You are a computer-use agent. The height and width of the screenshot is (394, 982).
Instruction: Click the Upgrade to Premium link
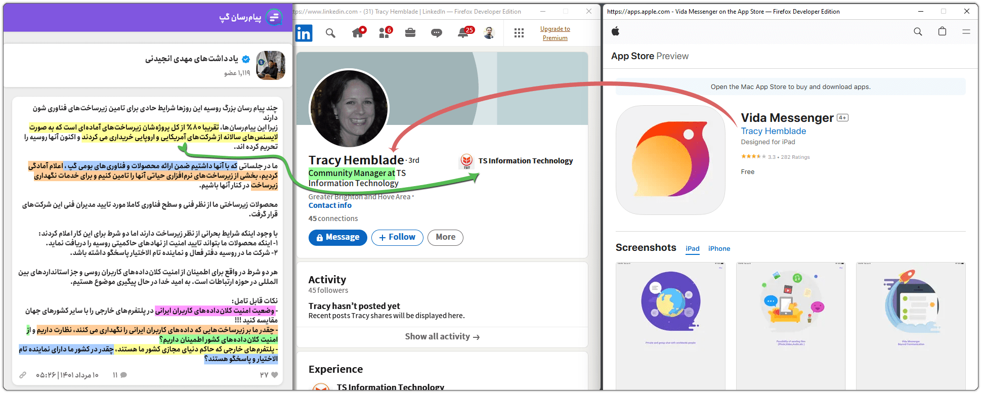click(x=555, y=33)
